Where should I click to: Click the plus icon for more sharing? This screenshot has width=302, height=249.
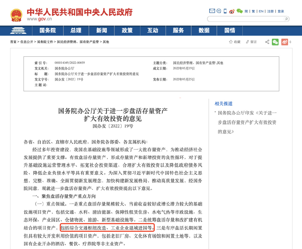(x=290, y=42)
